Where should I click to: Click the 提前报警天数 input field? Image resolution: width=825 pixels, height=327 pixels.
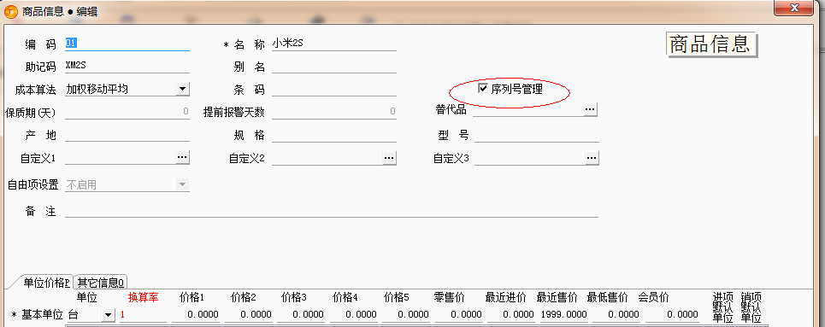tap(334, 112)
